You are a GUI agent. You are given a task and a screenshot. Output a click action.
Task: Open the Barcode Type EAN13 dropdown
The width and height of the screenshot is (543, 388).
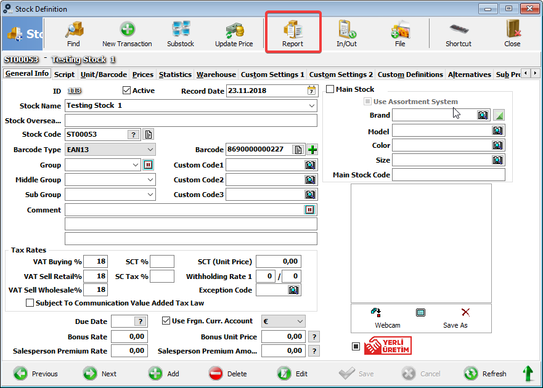[x=150, y=150]
